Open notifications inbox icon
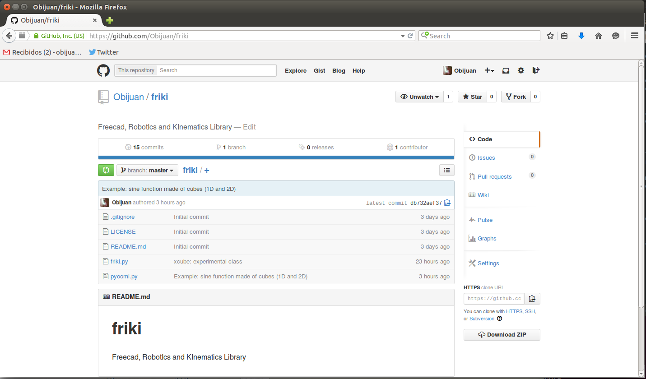646x379 pixels. [506, 70]
